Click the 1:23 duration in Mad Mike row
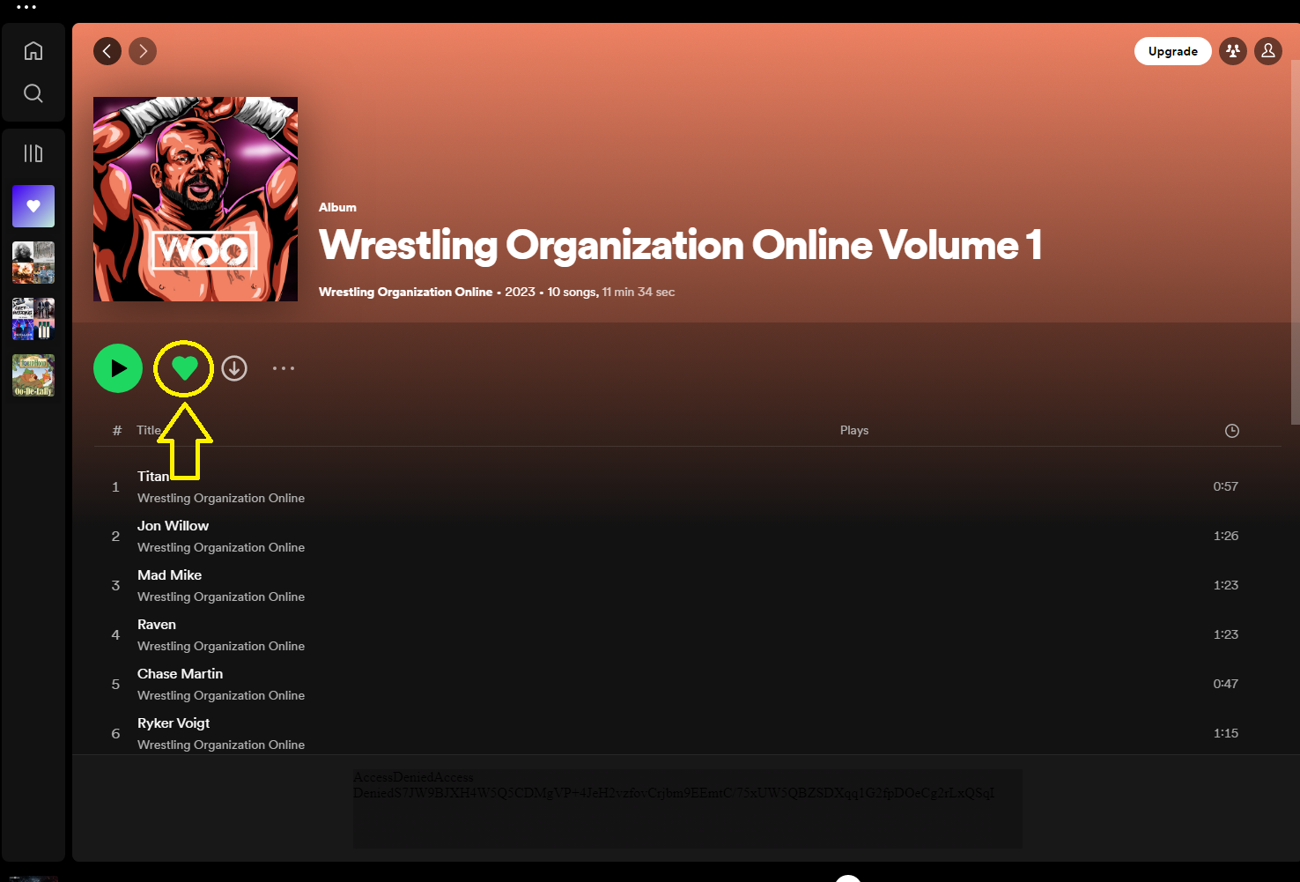Screen dimensions: 1300x882 [1226, 585]
